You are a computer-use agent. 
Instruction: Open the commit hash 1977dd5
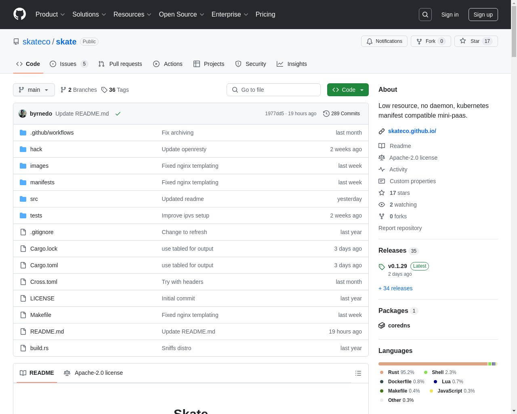pyautogui.click(x=274, y=114)
